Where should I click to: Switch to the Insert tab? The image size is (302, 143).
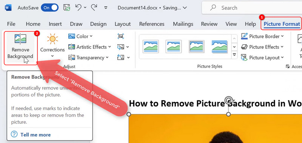click(55, 24)
